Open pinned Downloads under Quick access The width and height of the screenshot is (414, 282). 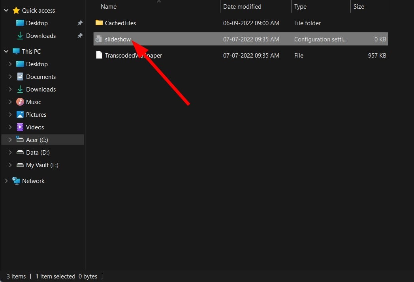point(41,35)
